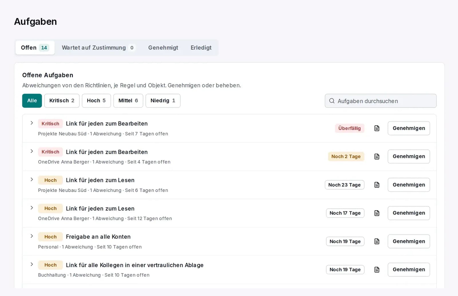The image size is (458, 296).
Task: Click Genehmigen for the Noch 17 Tage task
Action: (409, 213)
